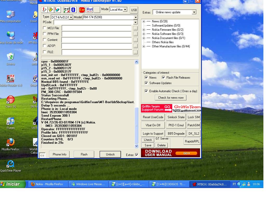Uncheck the Software Updates checkbox
Screen dimensions: 266x200
[x=146, y=83]
